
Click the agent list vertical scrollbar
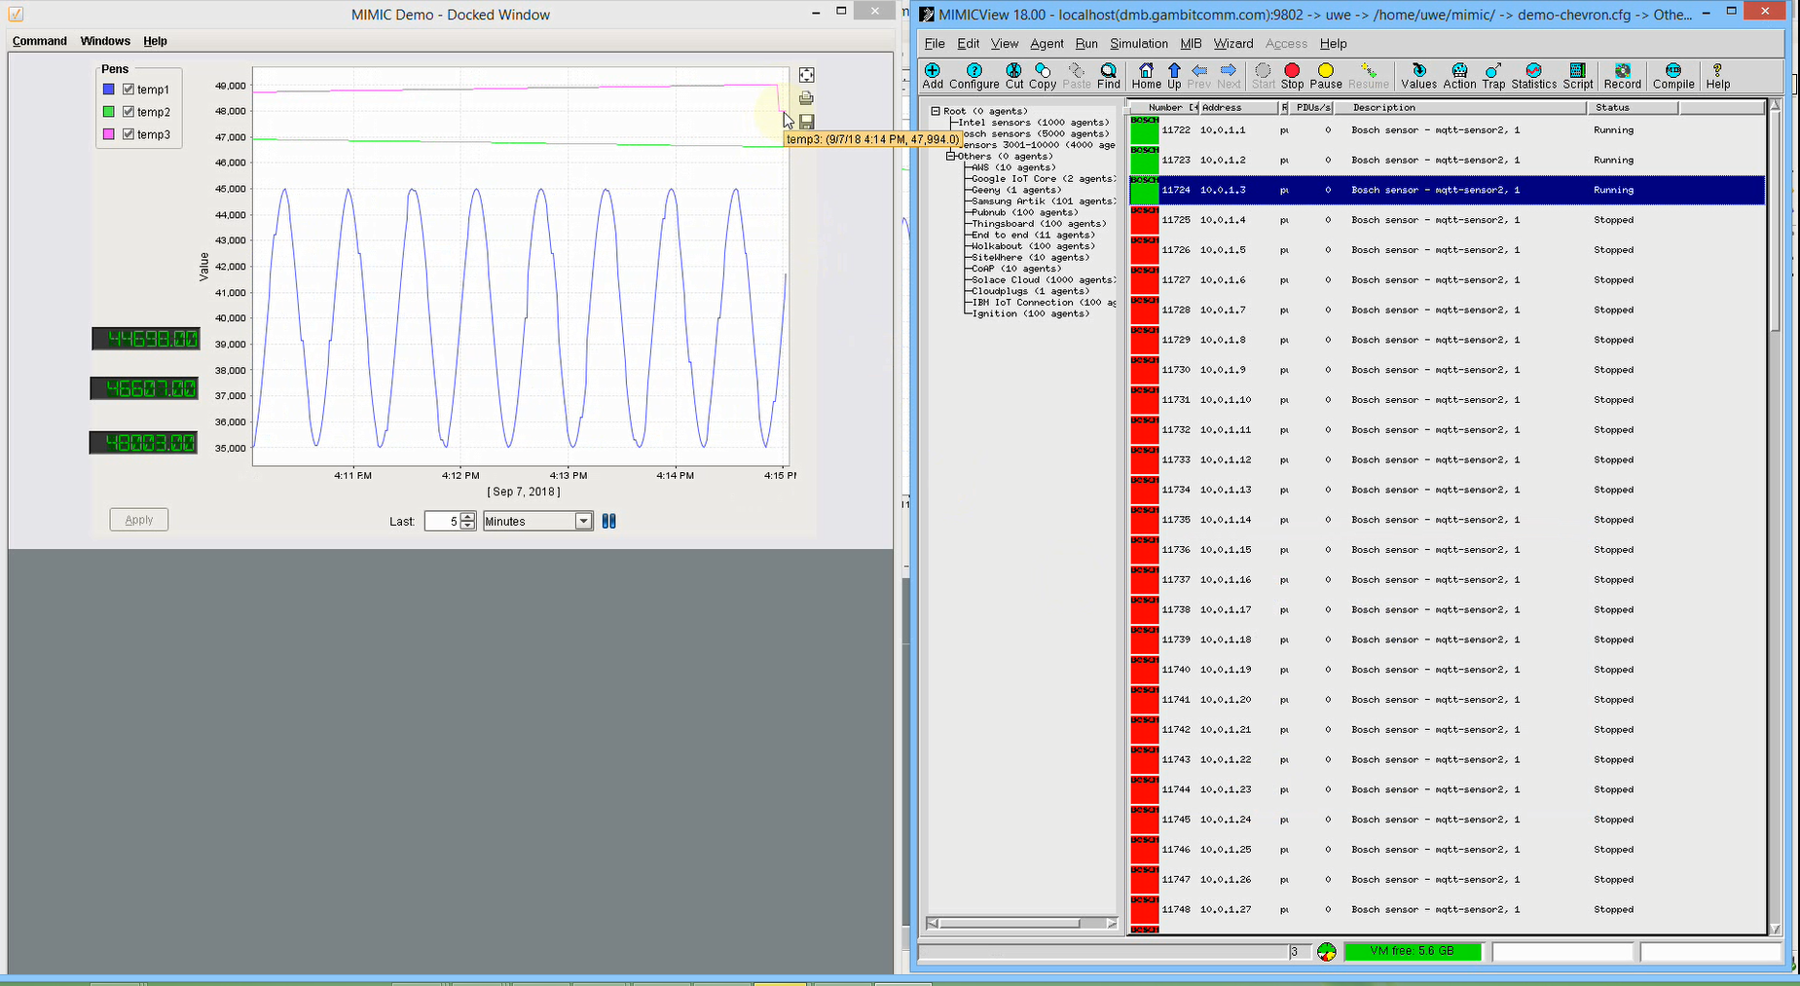(x=1774, y=516)
